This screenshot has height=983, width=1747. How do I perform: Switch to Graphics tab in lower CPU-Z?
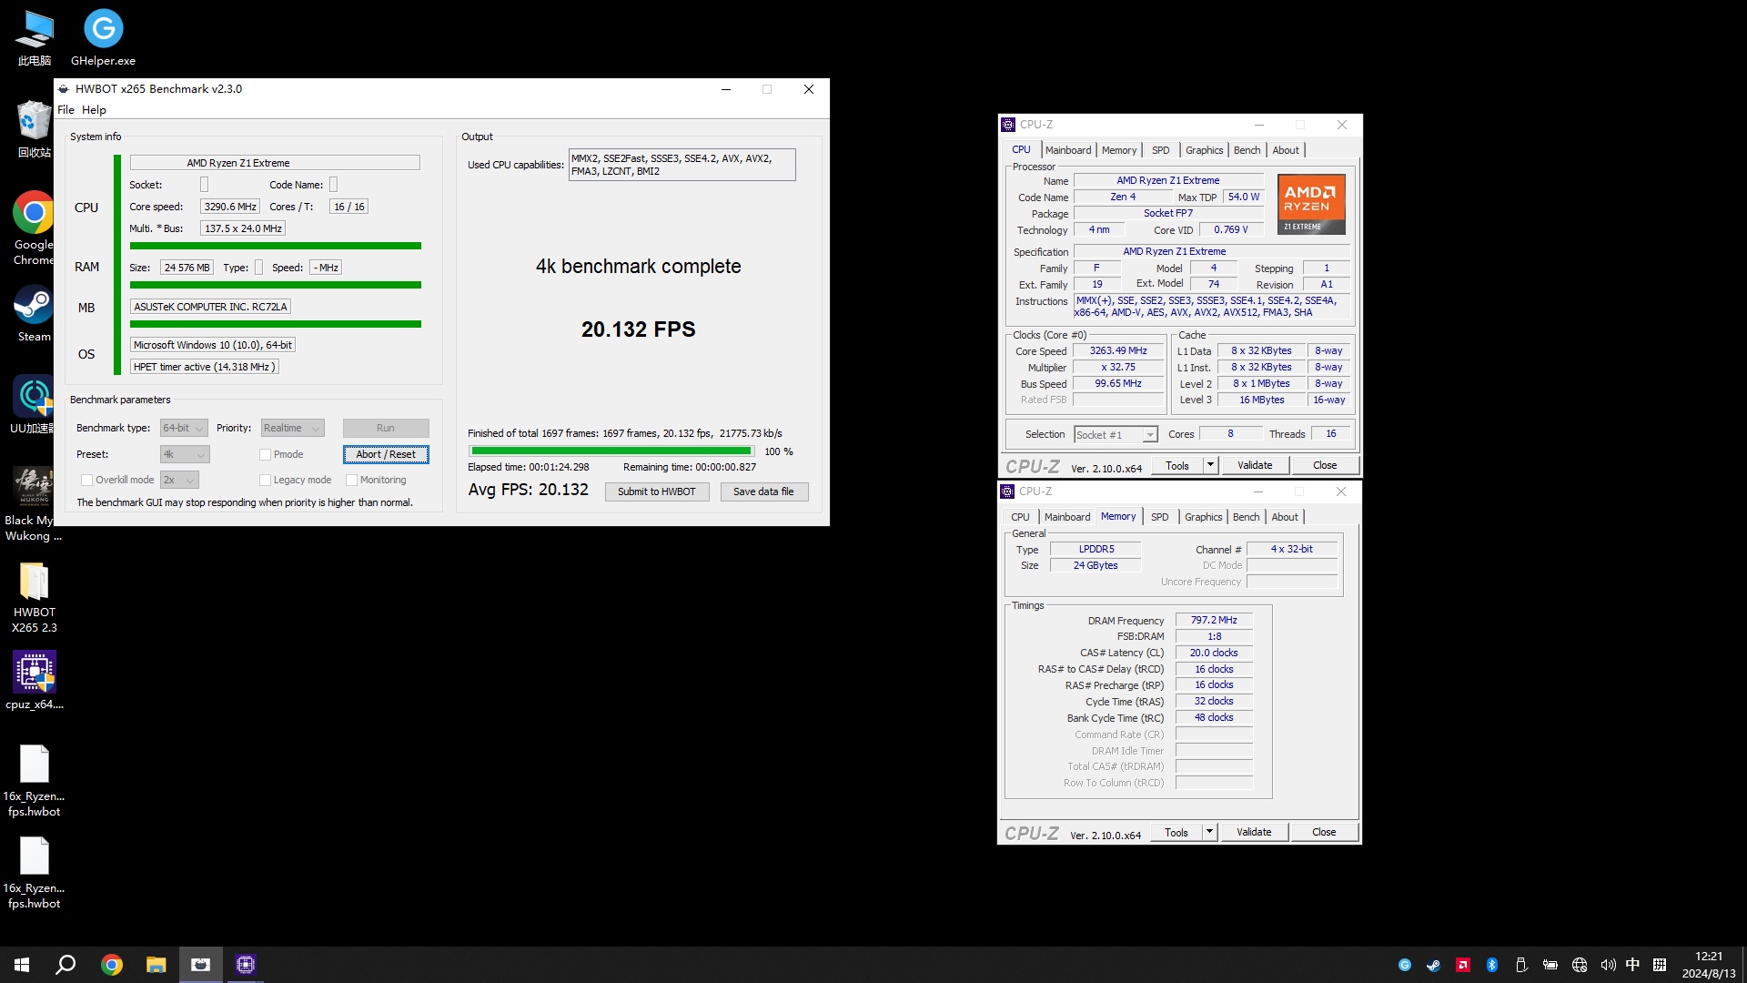click(x=1203, y=517)
